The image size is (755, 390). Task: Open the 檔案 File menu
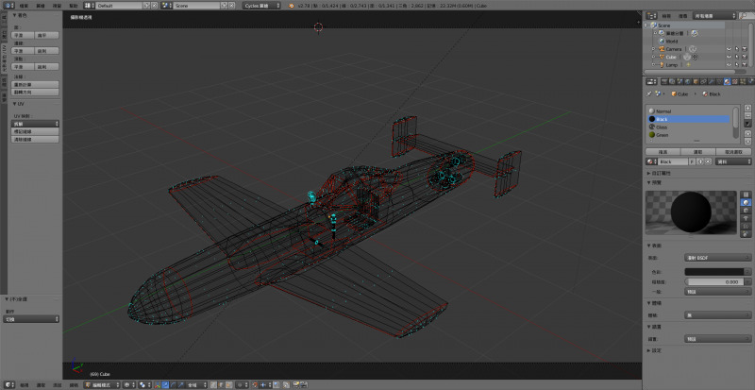pyautogui.click(x=24, y=6)
